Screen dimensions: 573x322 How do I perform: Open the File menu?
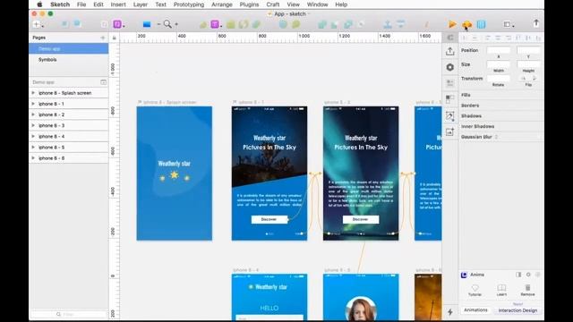(x=81, y=4)
